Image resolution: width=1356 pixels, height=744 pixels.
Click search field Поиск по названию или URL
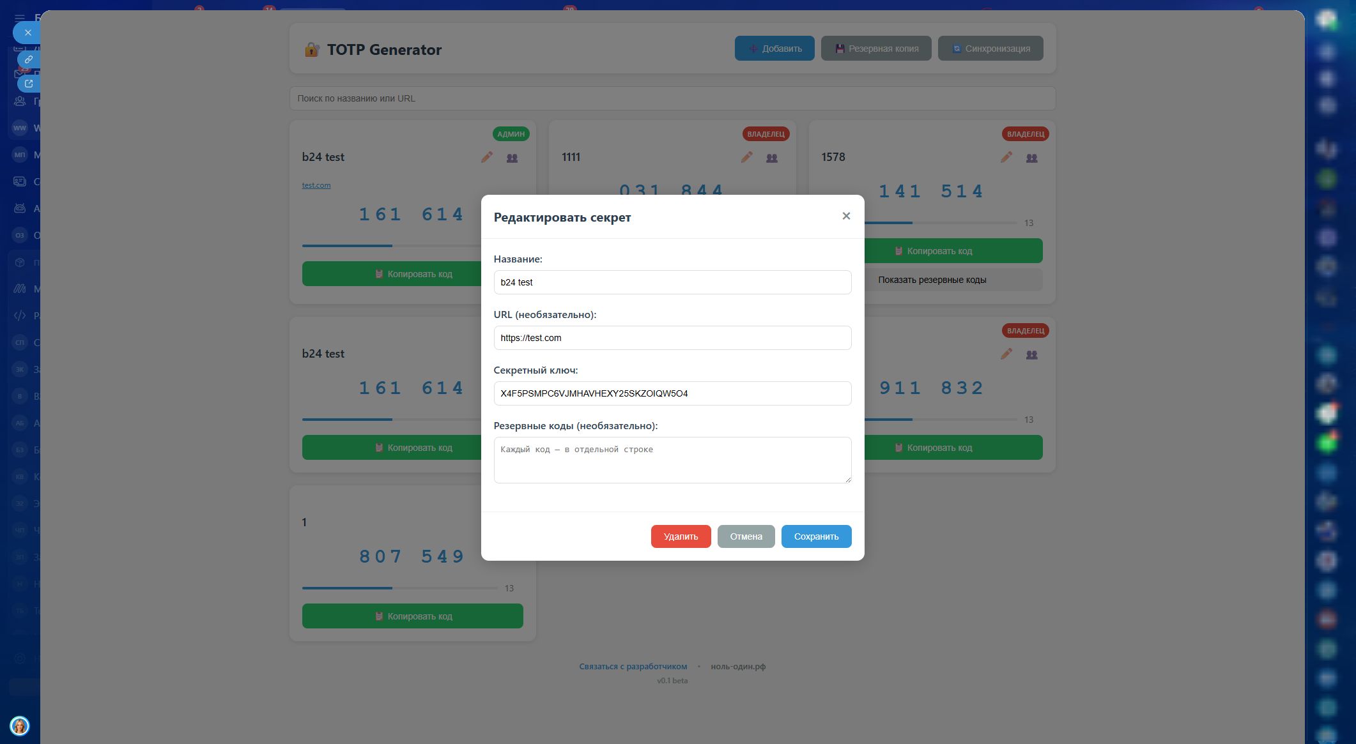point(672,98)
